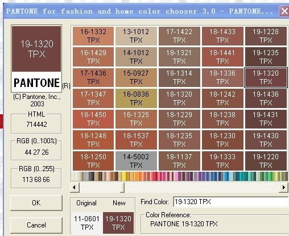289x236 pixels.
Task: Click the rainbow color spectrum strip
Action: [180, 176]
